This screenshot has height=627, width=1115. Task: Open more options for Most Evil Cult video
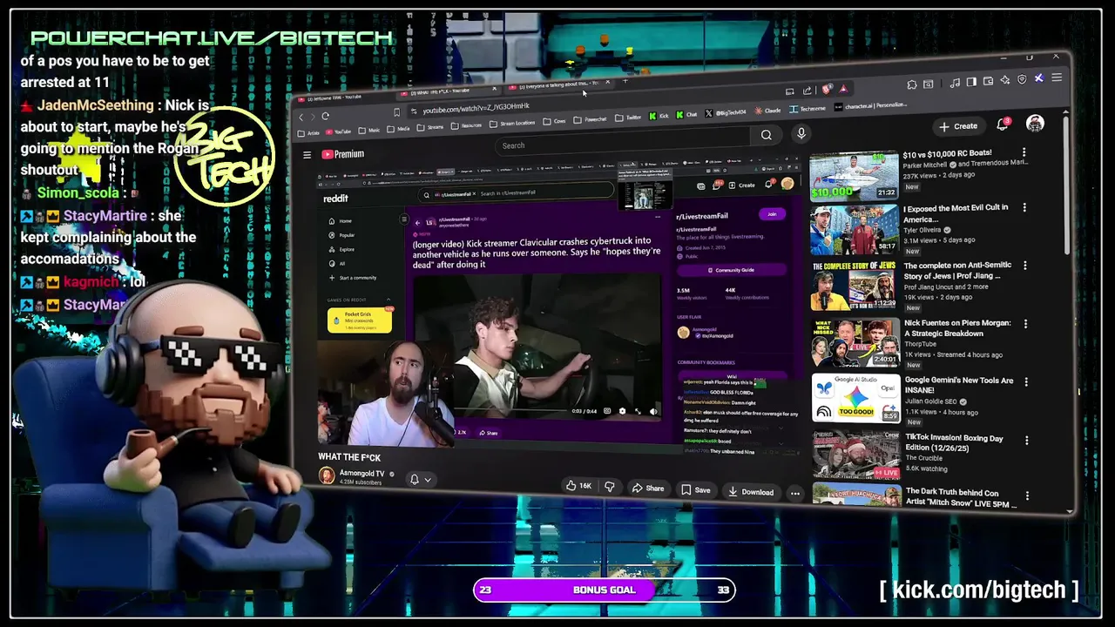pyautogui.click(x=1024, y=208)
